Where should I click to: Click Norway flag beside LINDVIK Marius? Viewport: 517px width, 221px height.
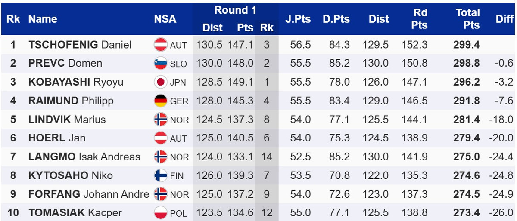coord(161,120)
